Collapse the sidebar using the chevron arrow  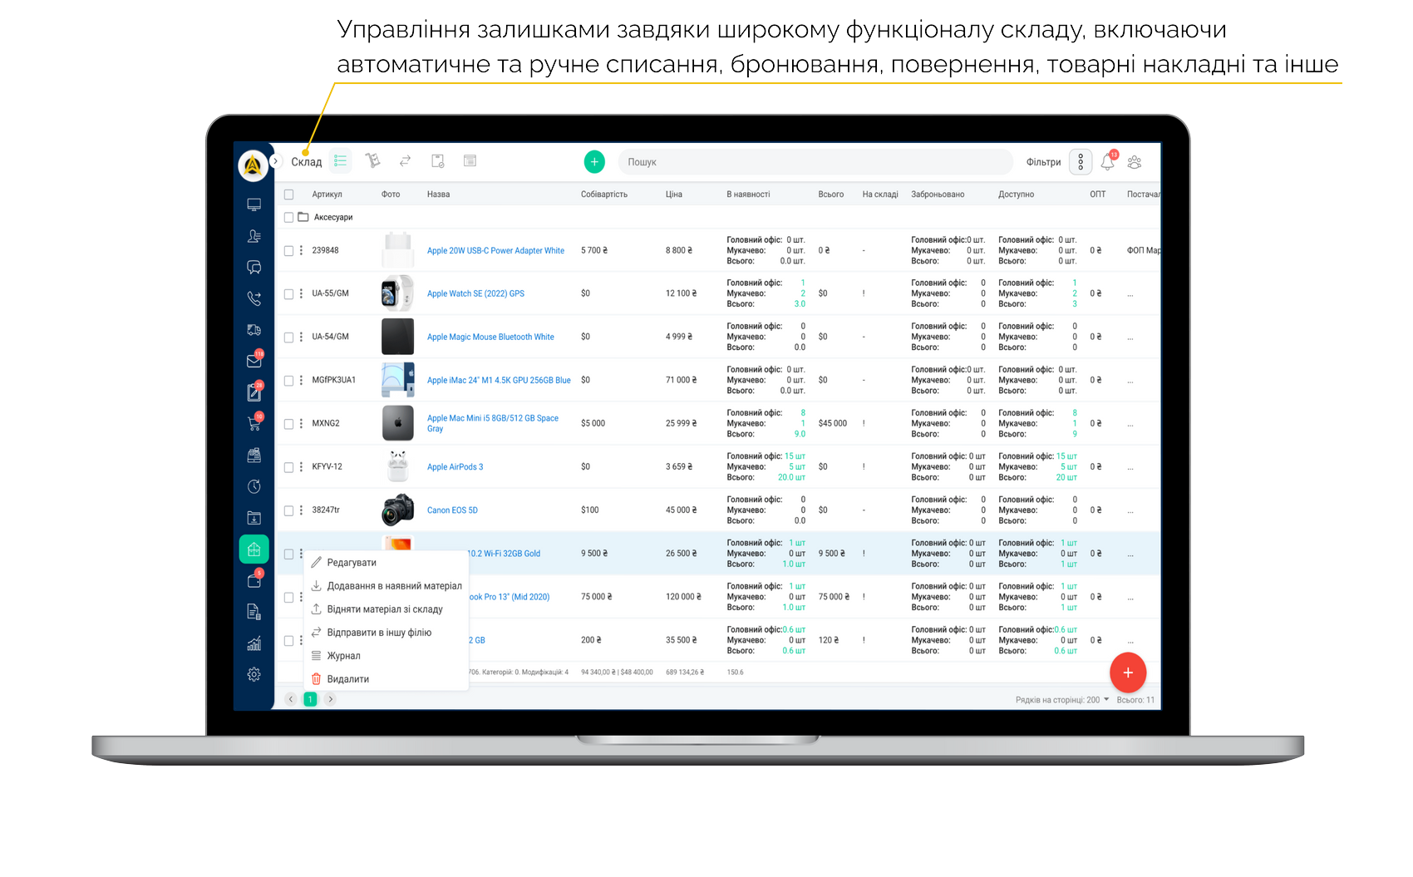[x=275, y=160]
